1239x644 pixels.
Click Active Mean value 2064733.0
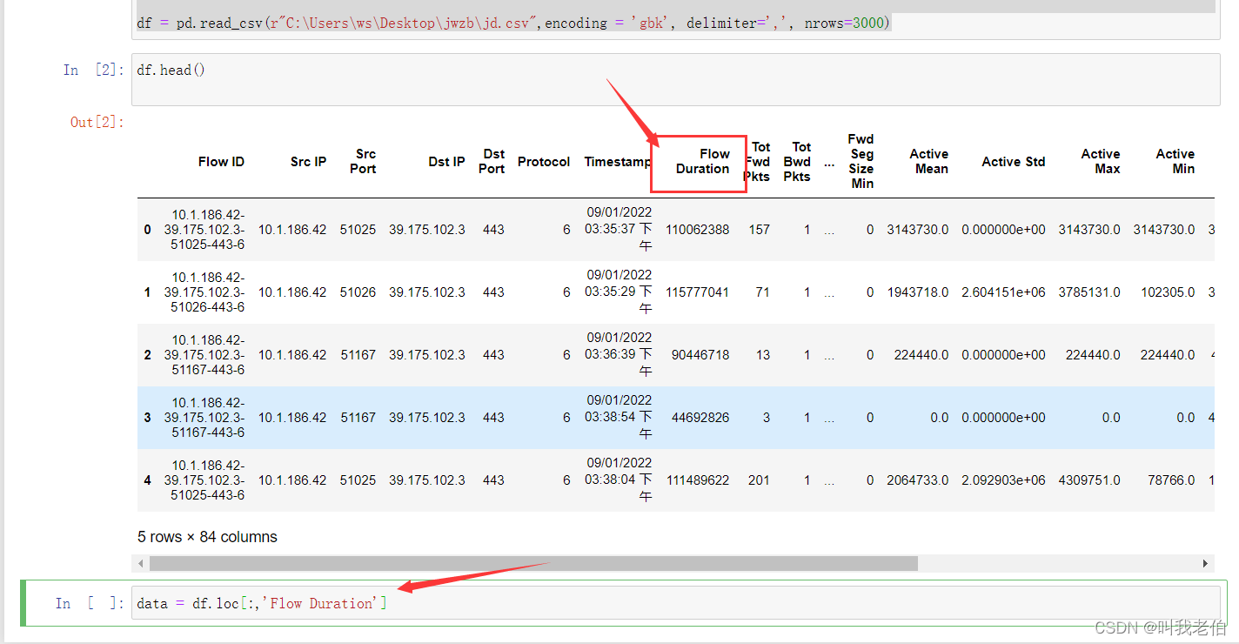point(918,480)
